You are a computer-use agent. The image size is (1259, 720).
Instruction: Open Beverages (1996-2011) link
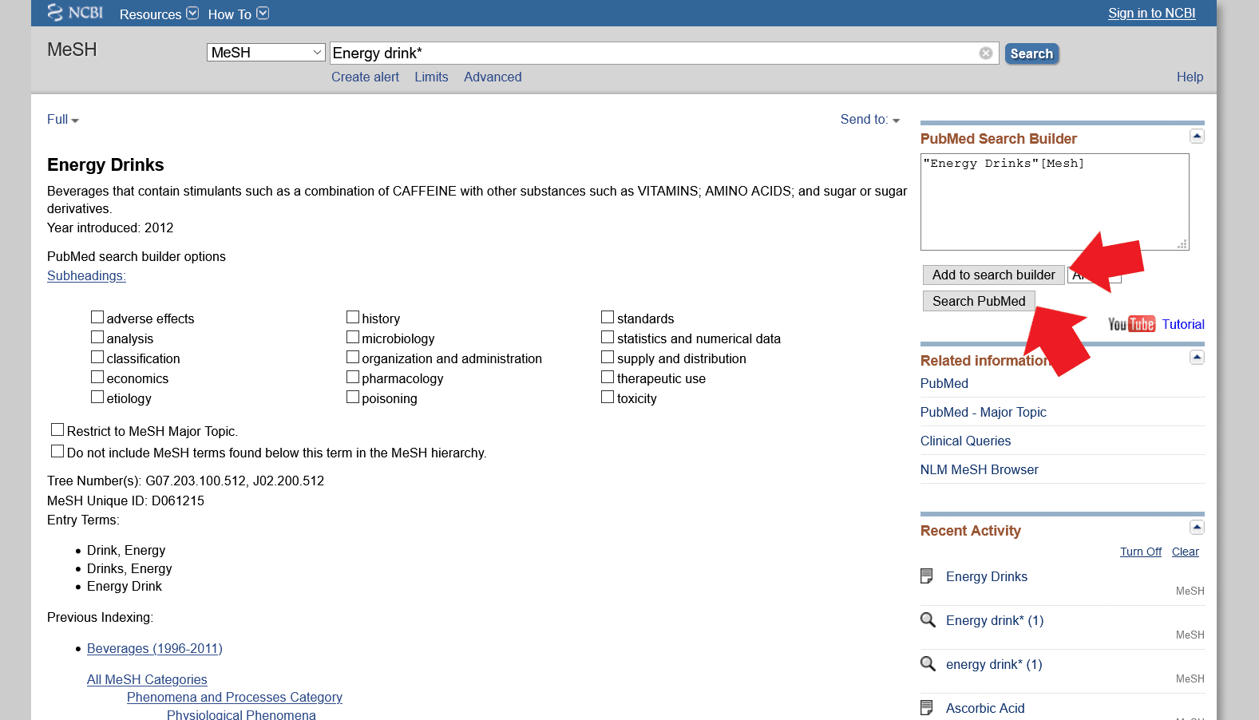pos(155,648)
